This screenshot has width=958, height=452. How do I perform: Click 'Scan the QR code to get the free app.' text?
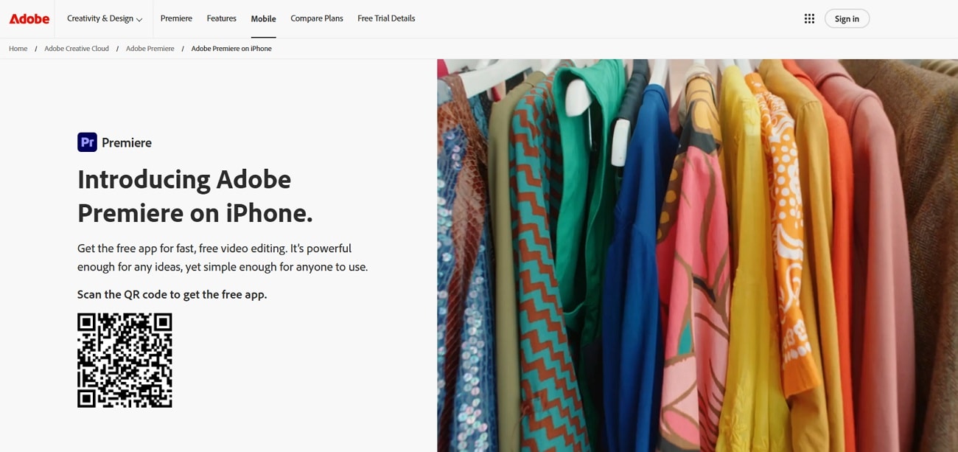[x=172, y=294]
